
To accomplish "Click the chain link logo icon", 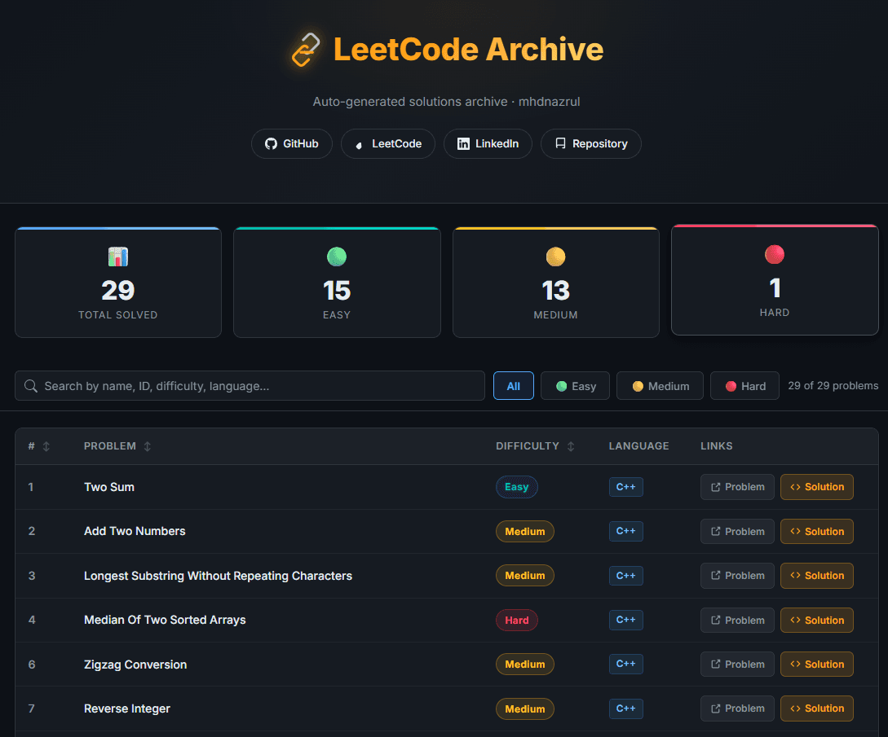I will pos(306,49).
